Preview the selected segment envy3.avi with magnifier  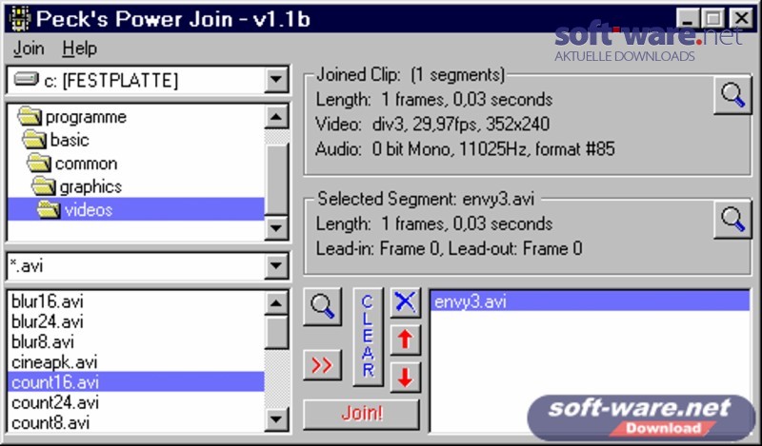[x=732, y=219]
